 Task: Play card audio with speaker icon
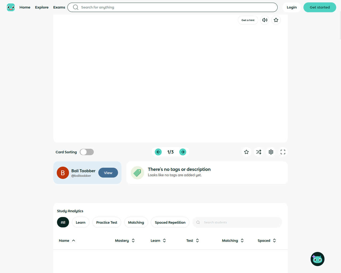coord(265,20)
